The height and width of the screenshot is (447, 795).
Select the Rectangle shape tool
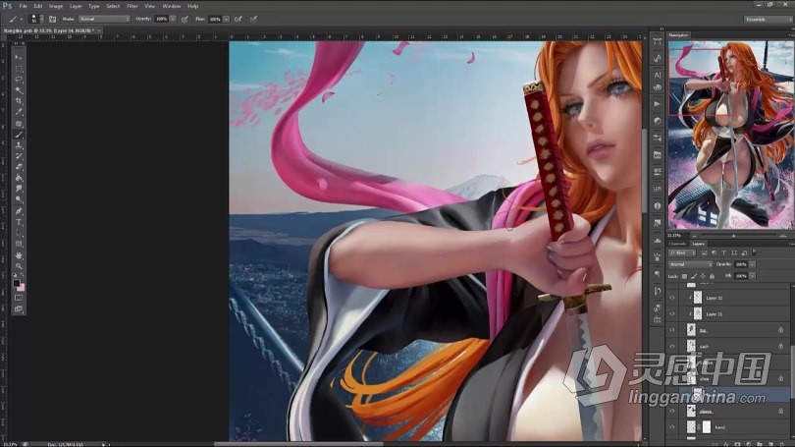coord(19,244)
